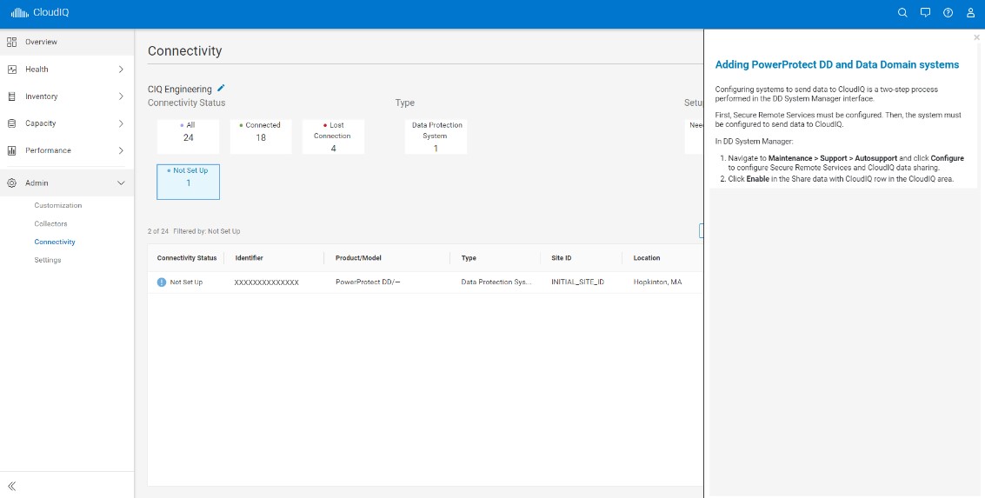Open Settings under Admin

48,260
